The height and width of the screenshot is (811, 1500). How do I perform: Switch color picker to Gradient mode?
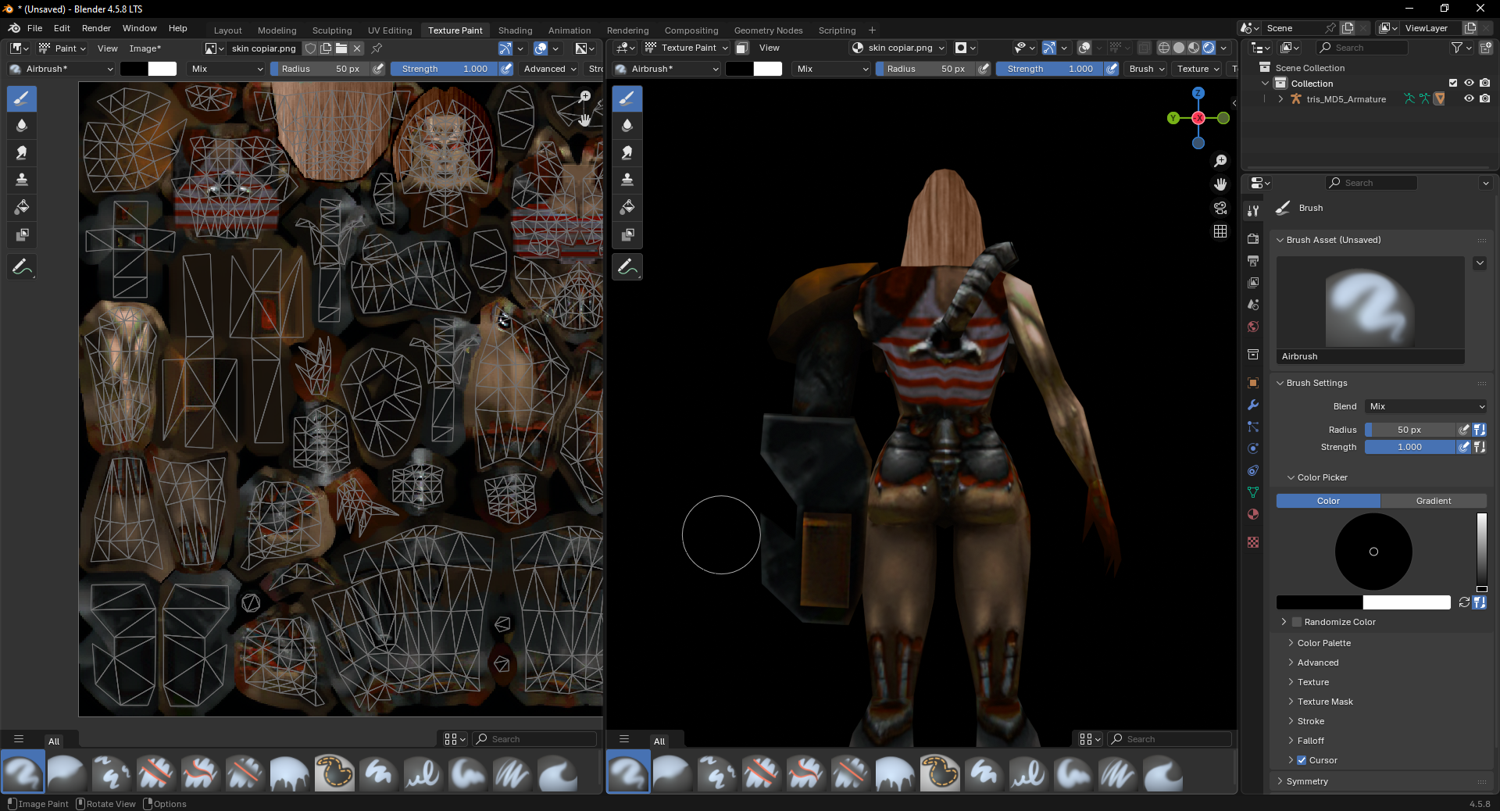click(1433, 501)
